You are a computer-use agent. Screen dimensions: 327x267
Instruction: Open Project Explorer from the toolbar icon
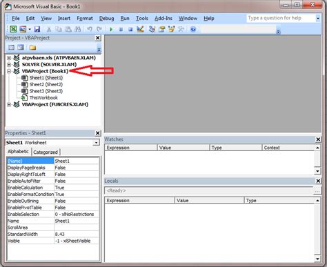point(152,29)
